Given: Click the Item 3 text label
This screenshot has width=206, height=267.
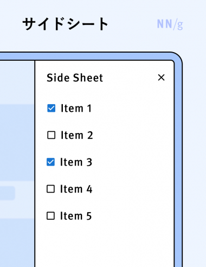Looking at the screenshot, I should (76, 162).
